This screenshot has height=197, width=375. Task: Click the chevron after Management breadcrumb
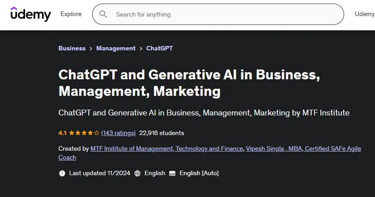point(141,49)
